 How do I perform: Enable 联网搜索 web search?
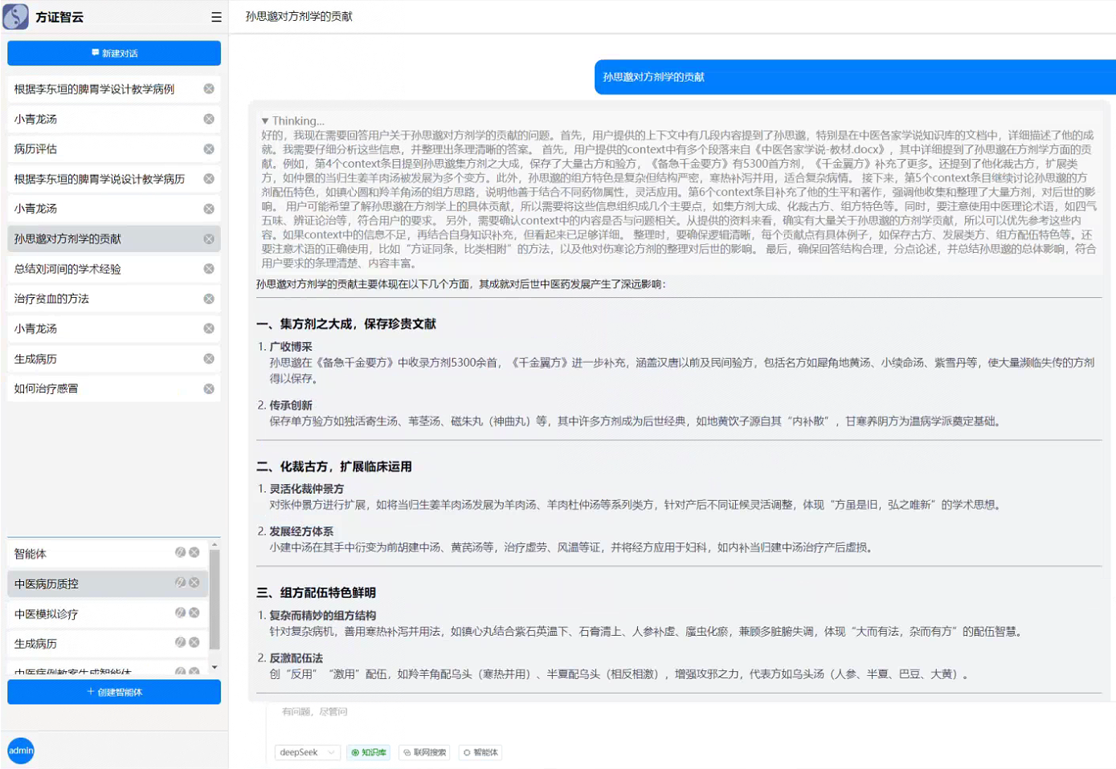424,752
